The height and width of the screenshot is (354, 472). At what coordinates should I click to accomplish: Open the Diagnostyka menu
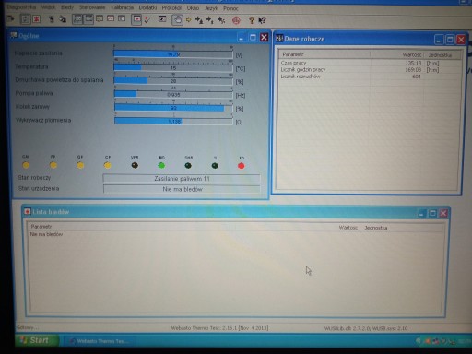[21, 7]
